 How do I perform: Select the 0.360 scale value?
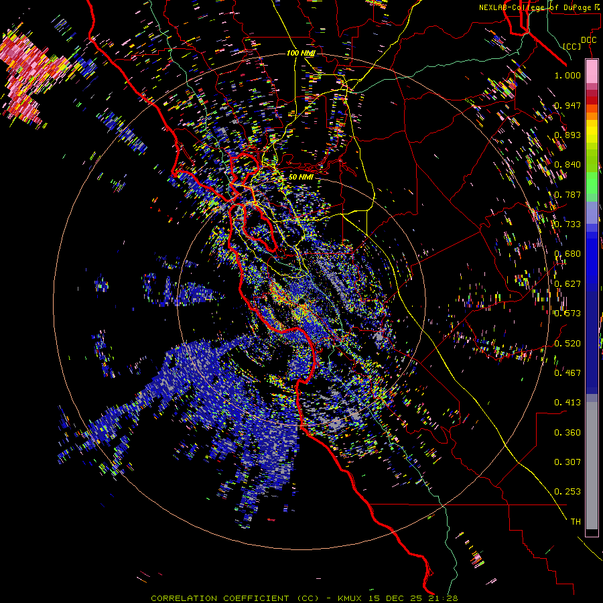coord(567,433)
